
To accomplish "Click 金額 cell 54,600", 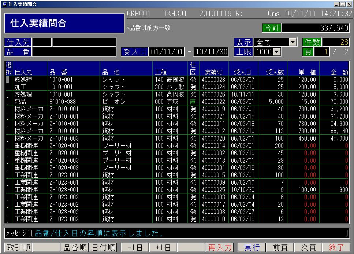I will coord(339,124).
